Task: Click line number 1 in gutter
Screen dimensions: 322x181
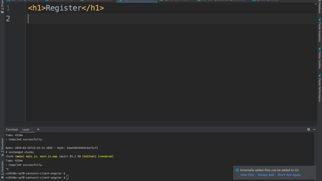Action: [x=8, y=8]
